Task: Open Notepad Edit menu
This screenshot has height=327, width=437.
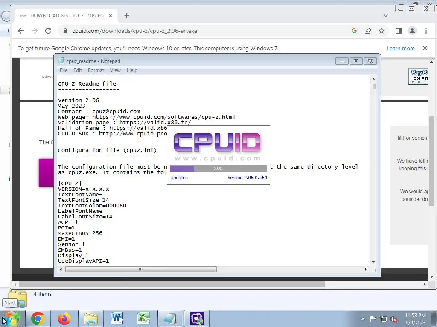Action: point(78,70)
